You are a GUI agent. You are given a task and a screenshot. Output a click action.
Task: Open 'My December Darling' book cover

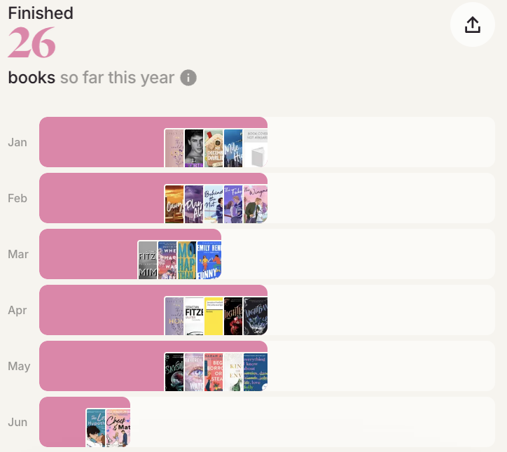[x=214, y=148]
